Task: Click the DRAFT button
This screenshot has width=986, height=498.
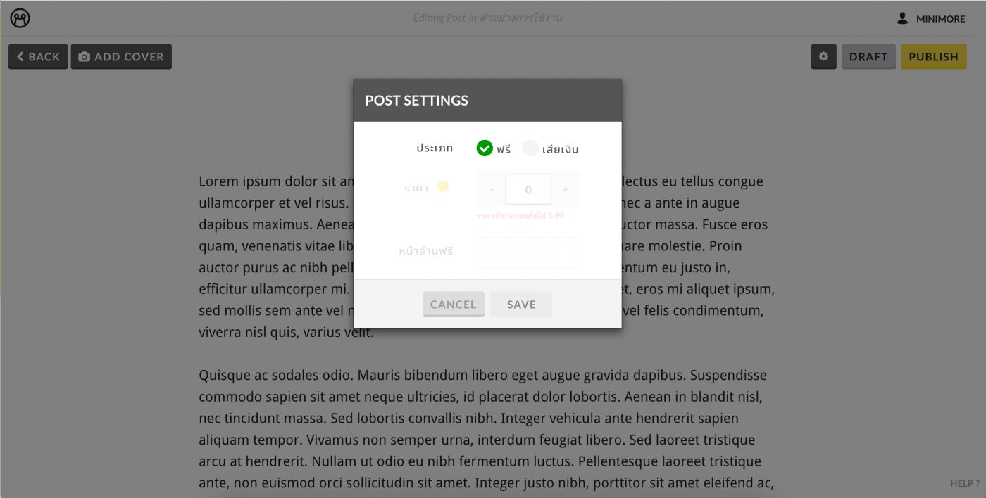Action: coord(868,56)
